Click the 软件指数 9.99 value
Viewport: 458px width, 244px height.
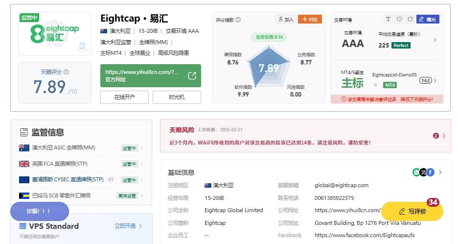pyautogui.click(x=243, y=94)
